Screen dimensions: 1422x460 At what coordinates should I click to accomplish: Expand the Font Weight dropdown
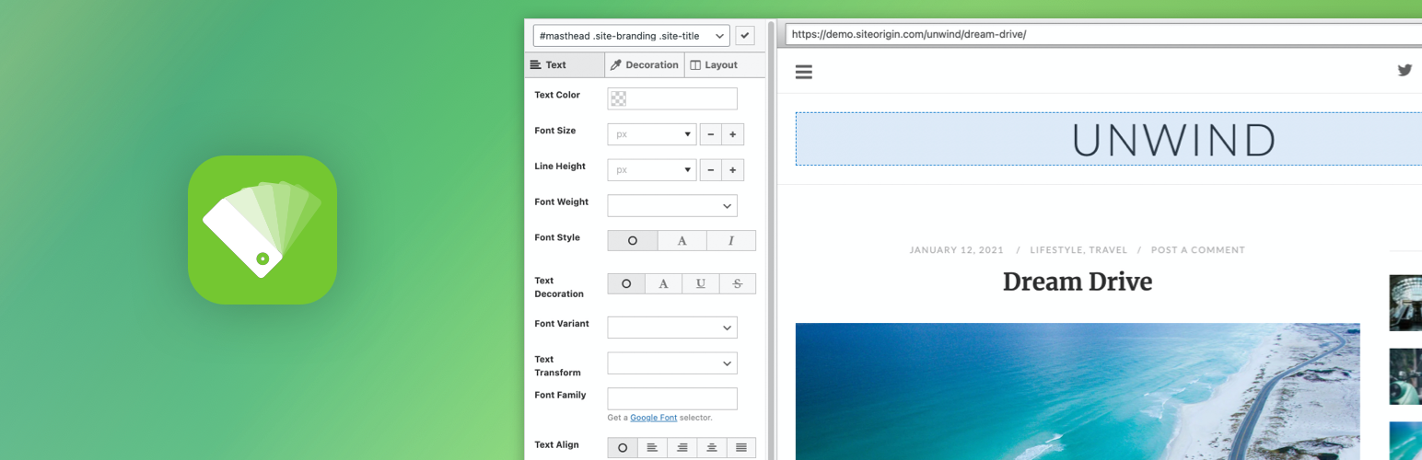click(x=672, y=206)
